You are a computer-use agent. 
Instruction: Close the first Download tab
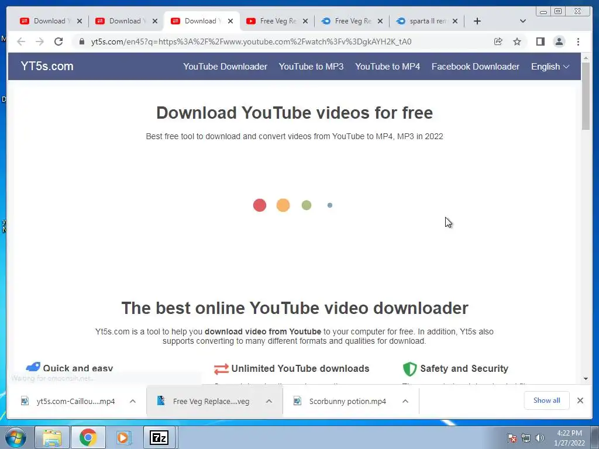click(x=80, y=21)
